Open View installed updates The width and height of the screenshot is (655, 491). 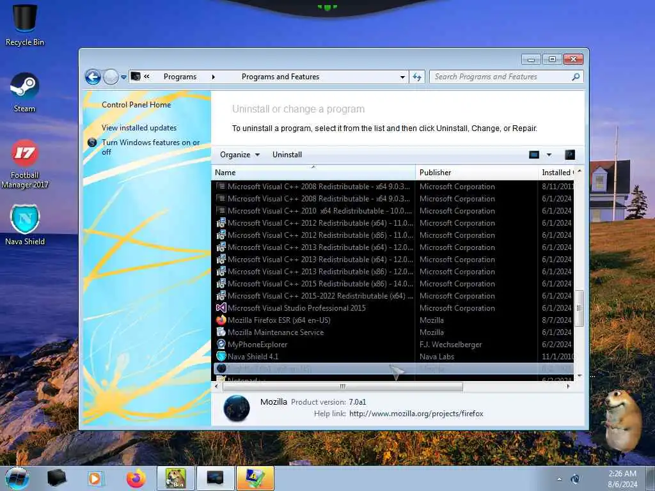[139, 128]
